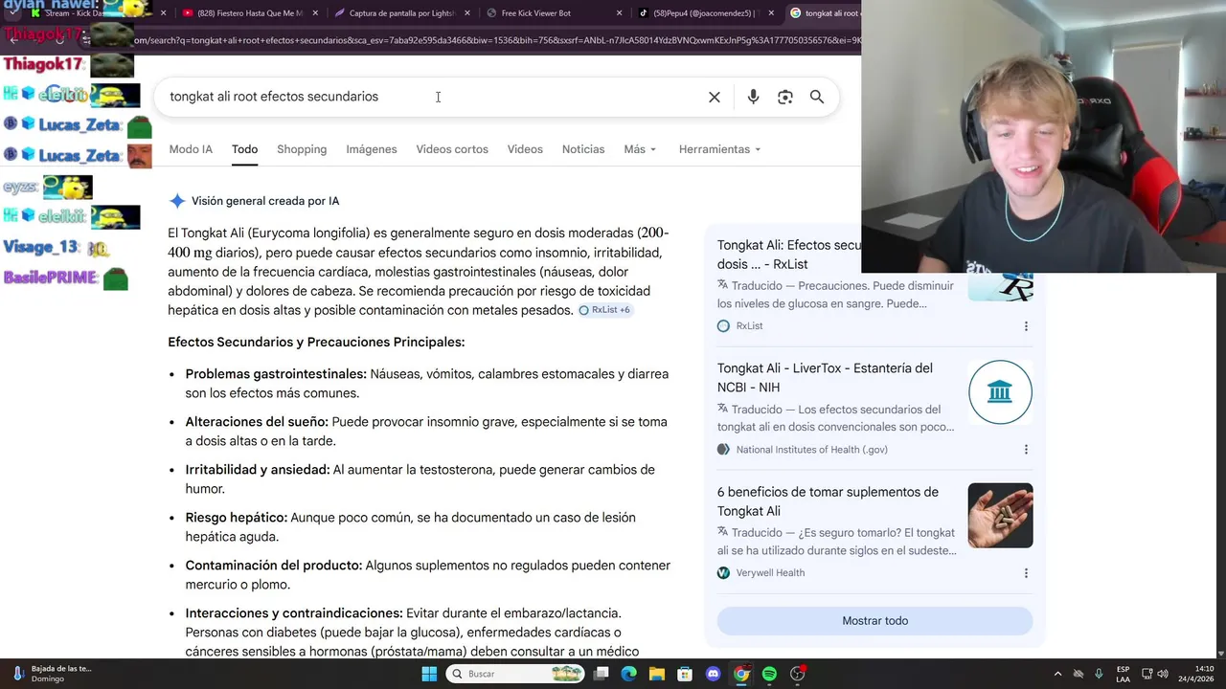Viewport: 1226px width, 689px height.
Task: Click the taskbar Buscar search box
Action: click(x=517, y=674)
